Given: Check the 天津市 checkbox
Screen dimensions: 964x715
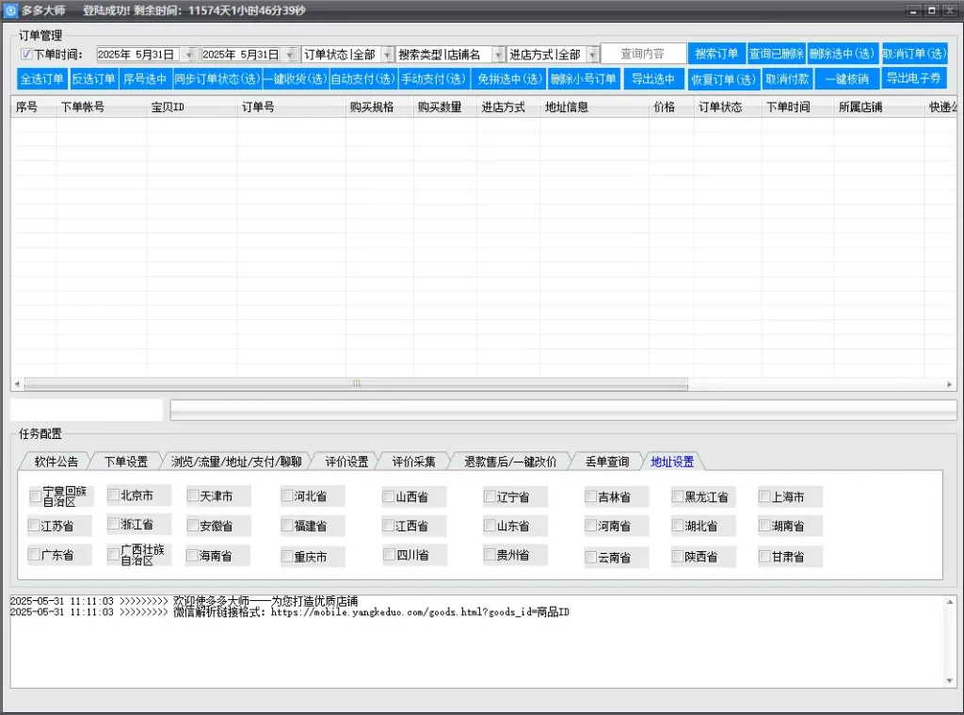Looking at the screenshot, I should (193, 496).
